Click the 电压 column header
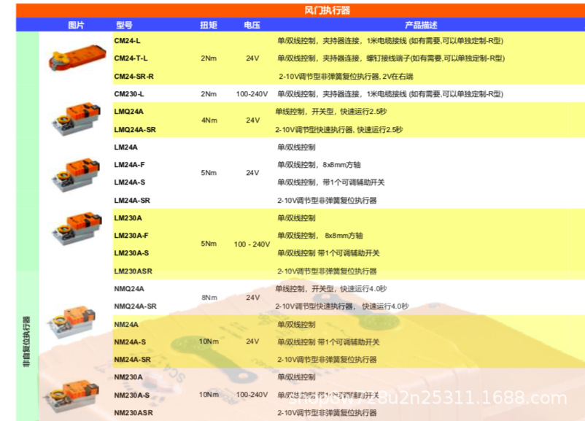The image size is (585, 421). [x=252, y=25]
